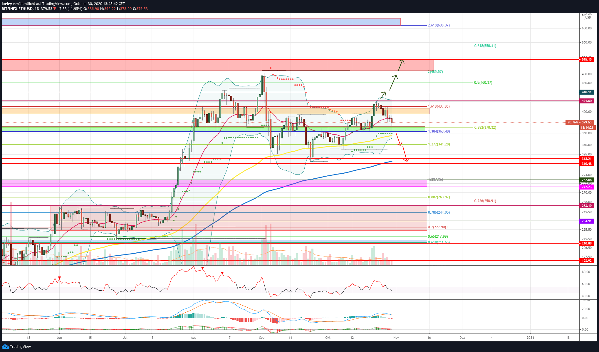Screen dimensions: 599x352
Task: Select the 310.48 red price label
Action: 587,164
